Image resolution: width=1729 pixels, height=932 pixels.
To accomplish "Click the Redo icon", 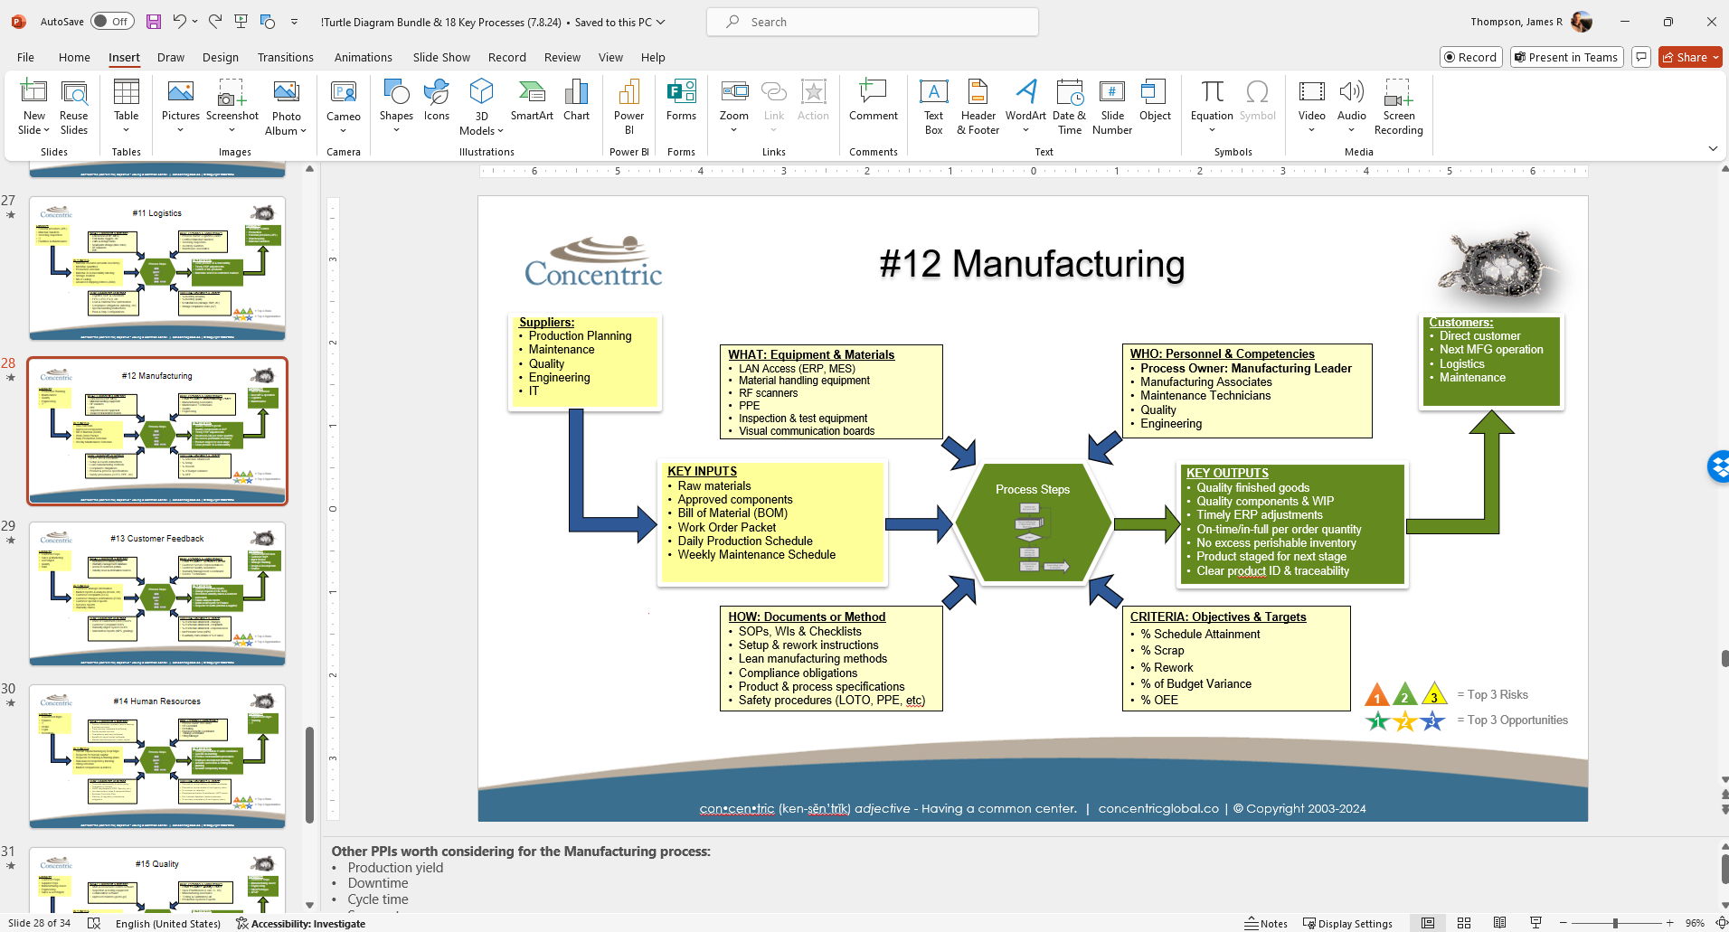I will click(215, 22).
